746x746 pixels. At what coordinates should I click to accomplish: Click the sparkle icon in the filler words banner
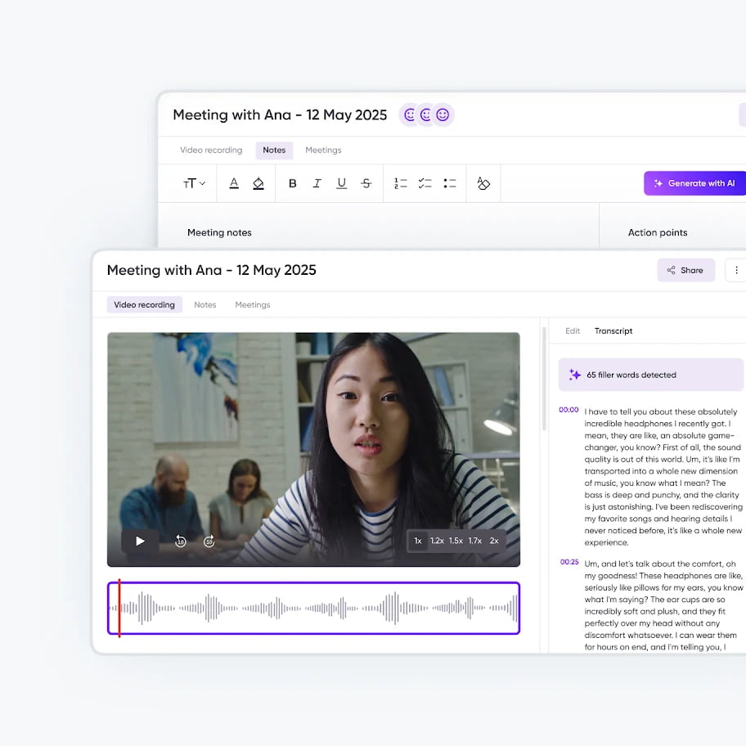[575, 375]
